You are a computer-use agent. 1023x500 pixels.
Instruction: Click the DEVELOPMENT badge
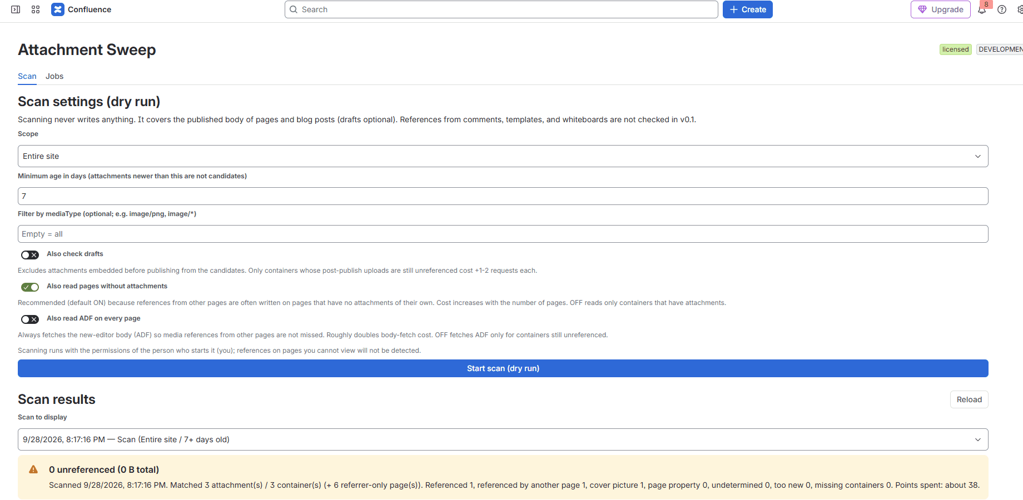point(1000,49)
